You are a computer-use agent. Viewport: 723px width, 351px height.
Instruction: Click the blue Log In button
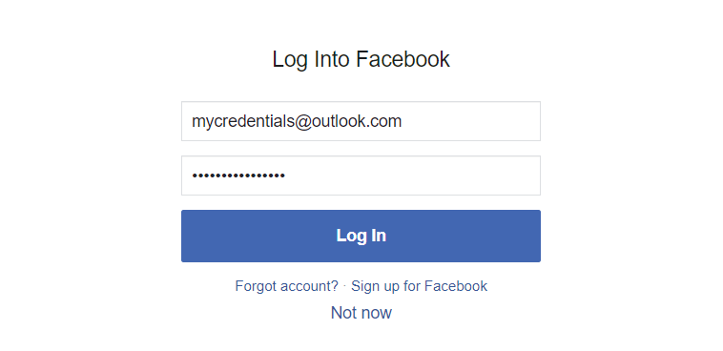tap(361, 237)
